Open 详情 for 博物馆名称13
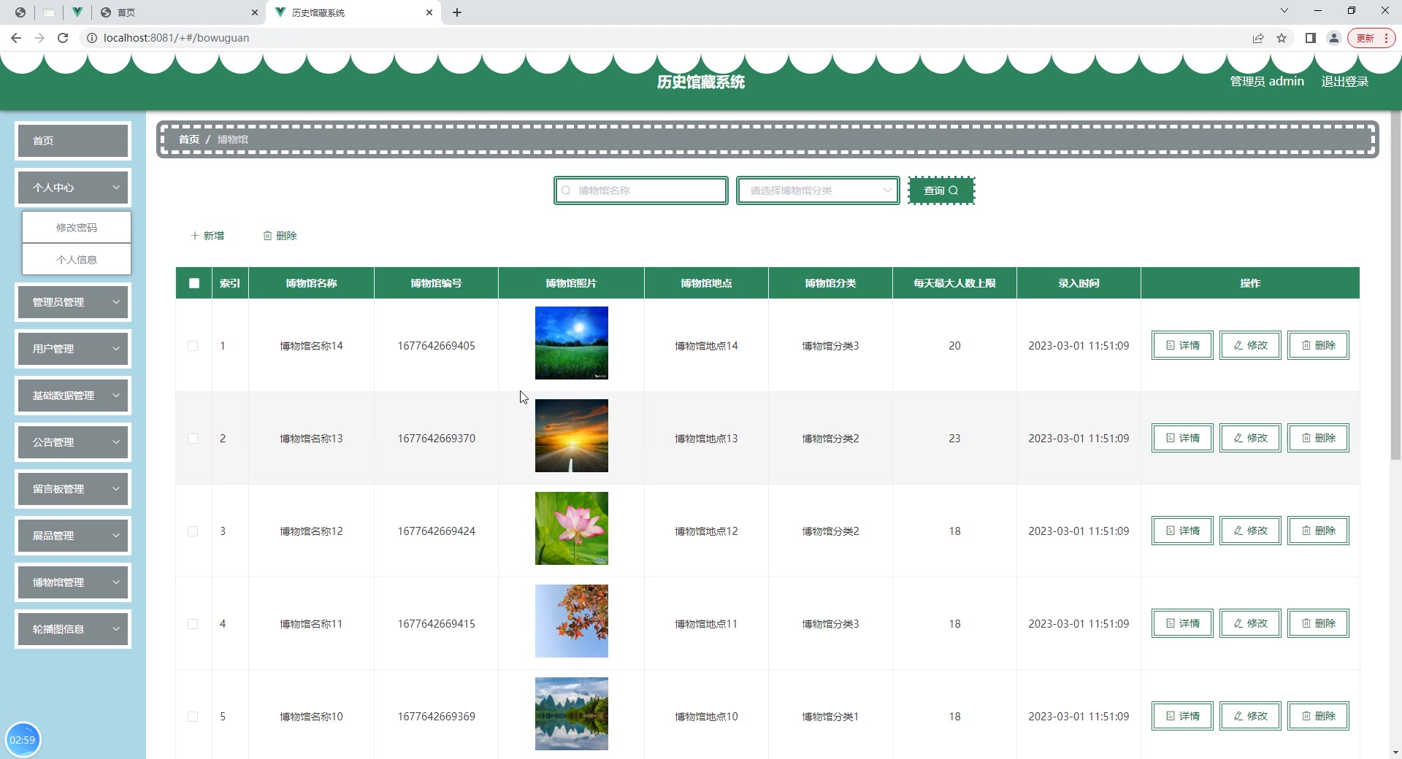The width and height of the screenshot is (1402, 759). coord(1182,438)
